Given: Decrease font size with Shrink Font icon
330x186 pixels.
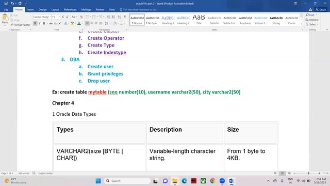Looking at the screenshot, I should click(x=67, y=17).
